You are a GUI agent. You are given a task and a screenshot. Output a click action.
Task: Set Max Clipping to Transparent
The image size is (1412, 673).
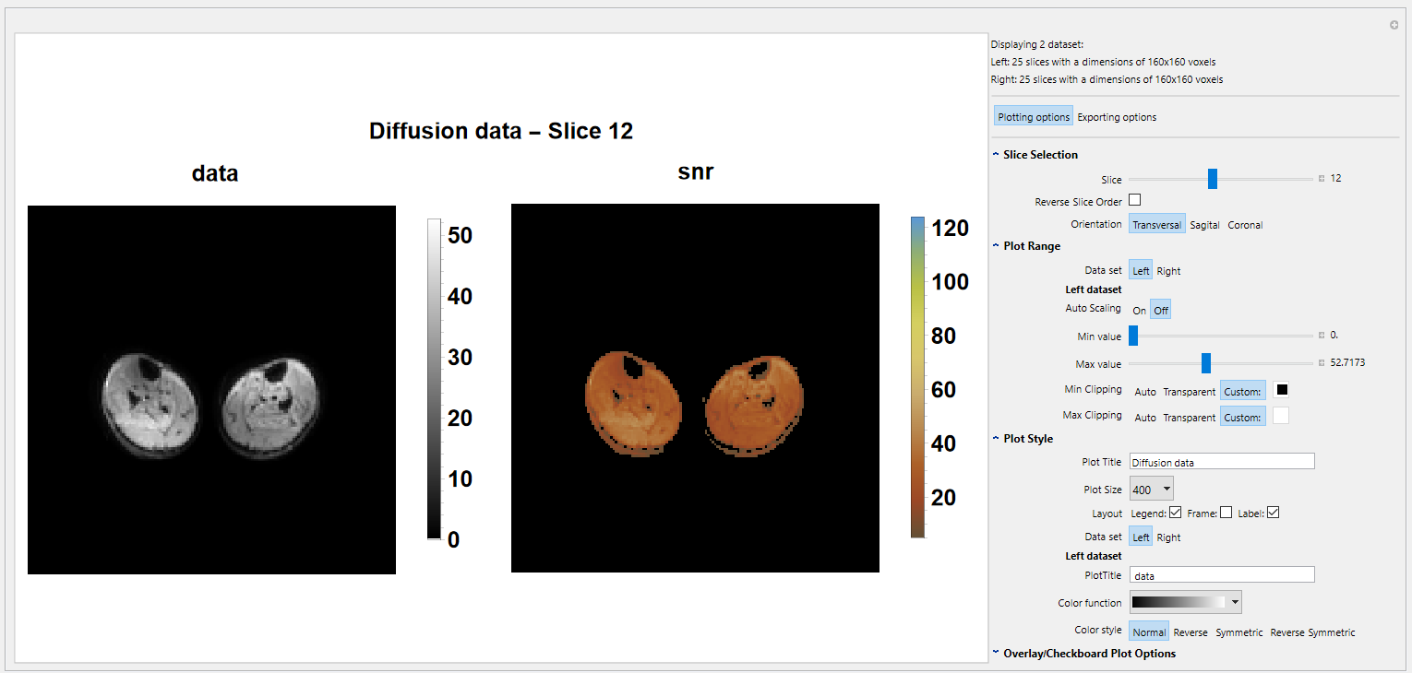(x=1189, y=417)
